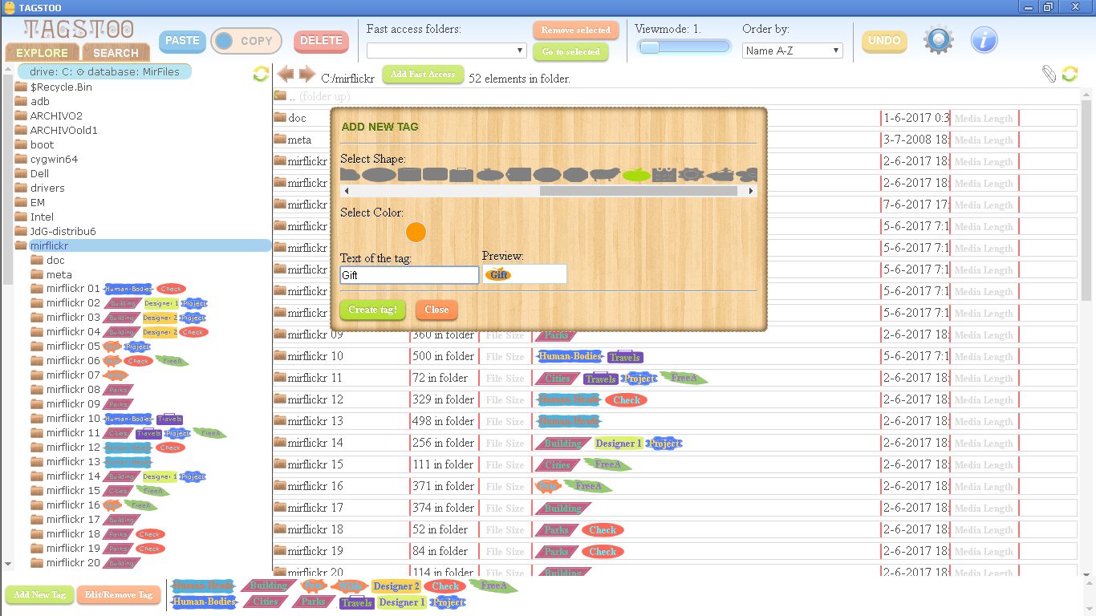Go back with the left arrow

click(x=286, y=75)
